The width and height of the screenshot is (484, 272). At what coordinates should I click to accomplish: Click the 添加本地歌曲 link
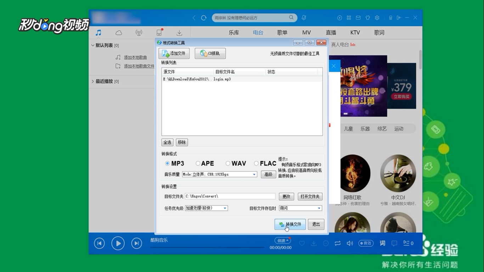click(x=135, y=57)
